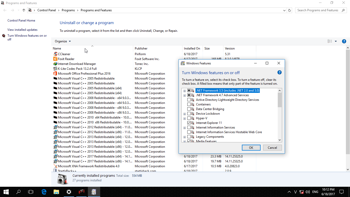The image size is (350, 197).
Task: Click the CCleaner program icon
Action: 55,54
